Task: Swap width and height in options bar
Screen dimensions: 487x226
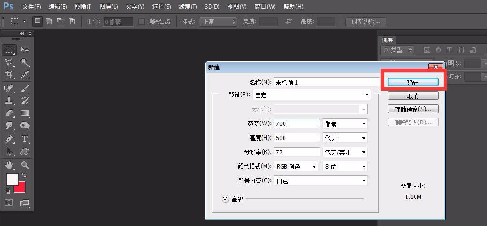Action: point(289,21)
